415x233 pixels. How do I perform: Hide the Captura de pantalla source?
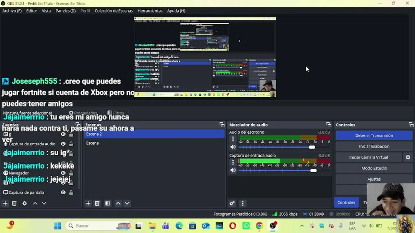[x=63, y=193]
